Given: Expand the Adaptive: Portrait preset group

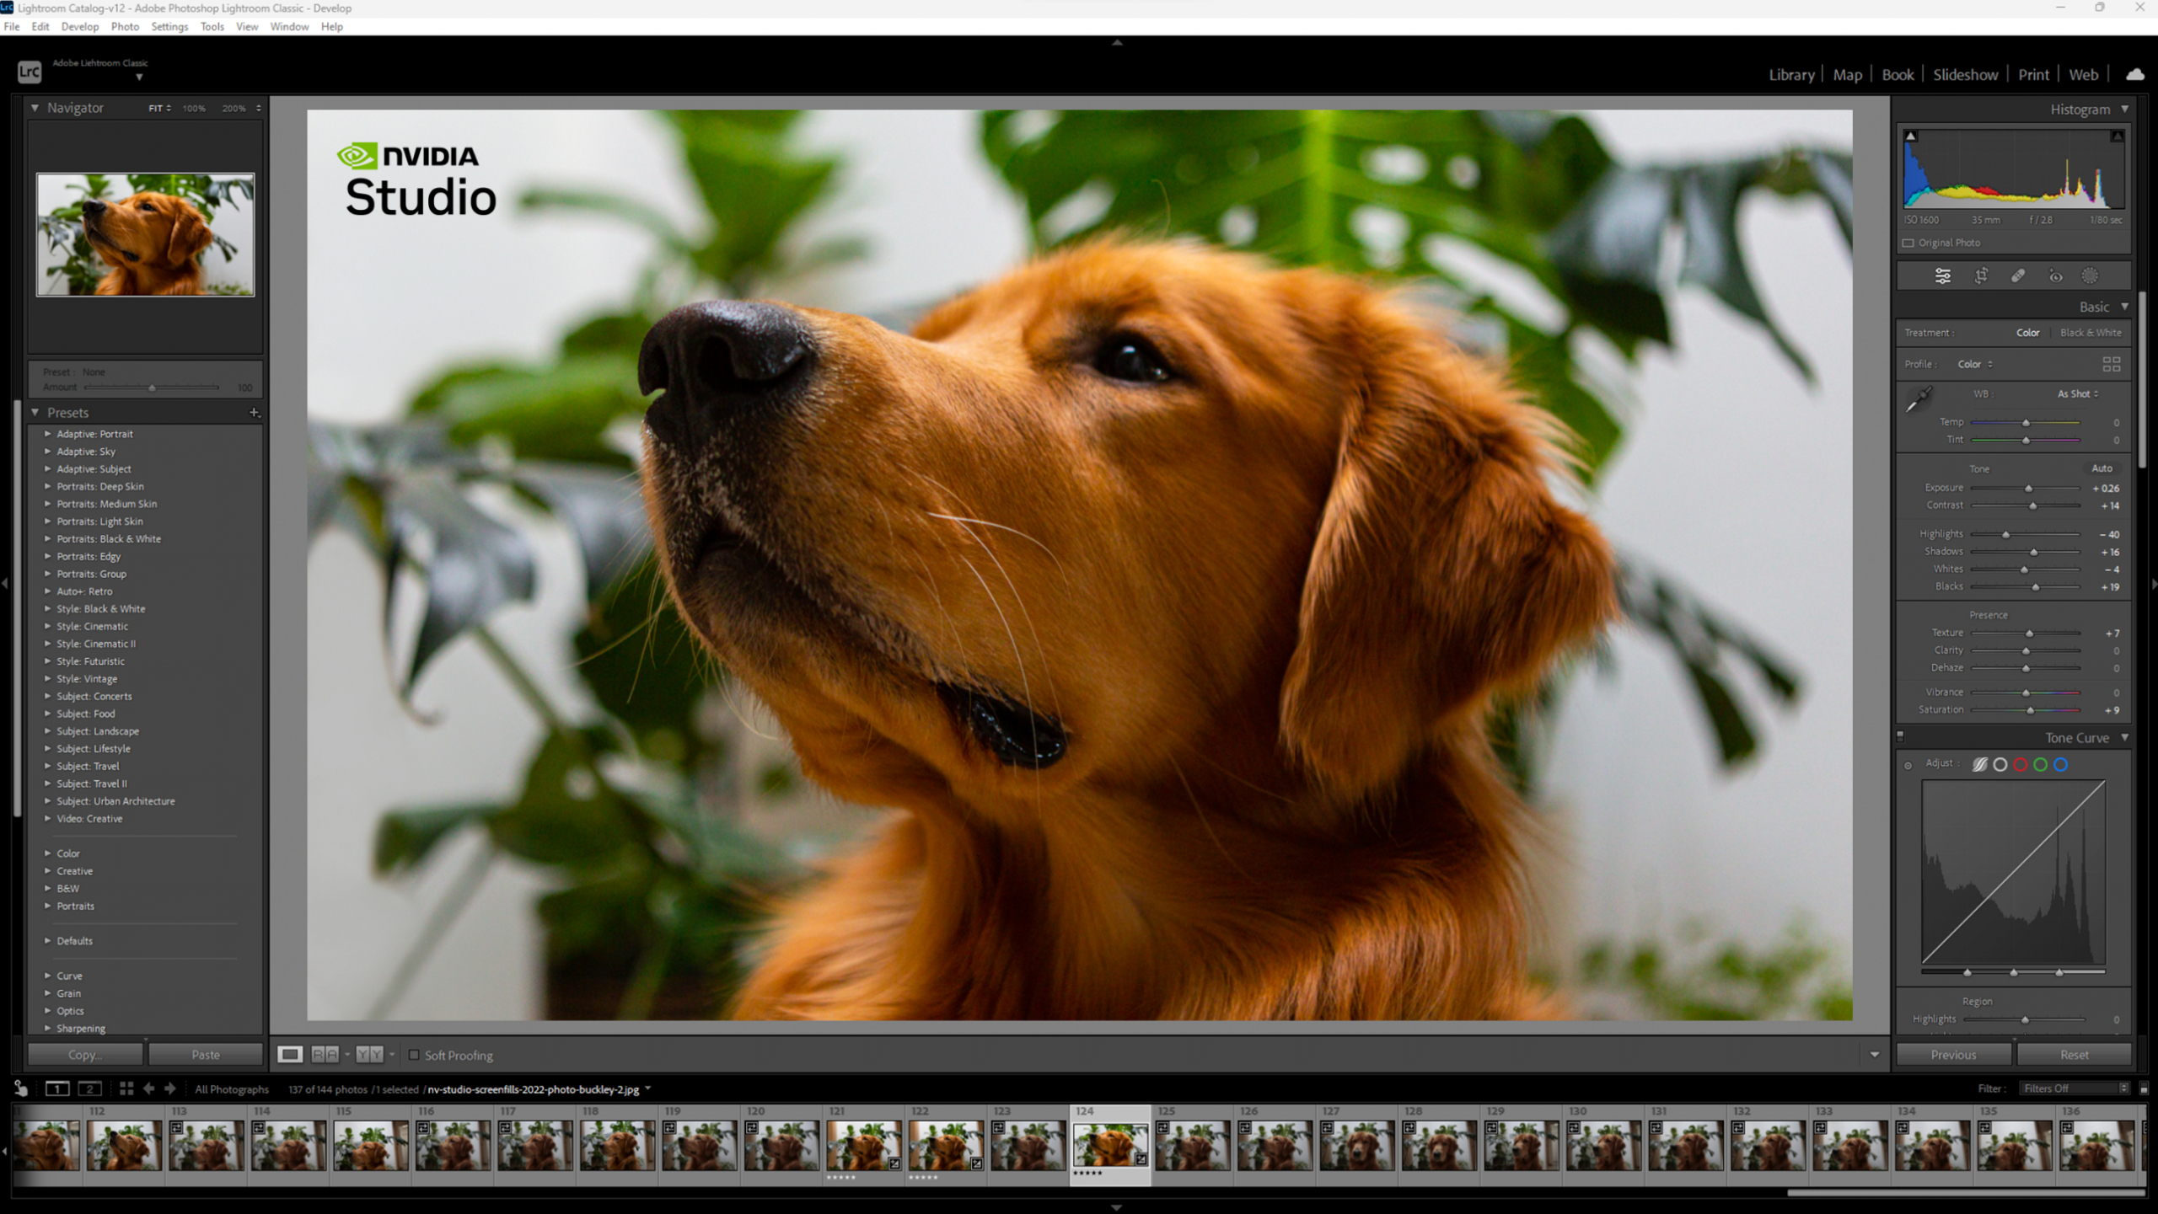Looking at the screenshot, I should 48,434.
